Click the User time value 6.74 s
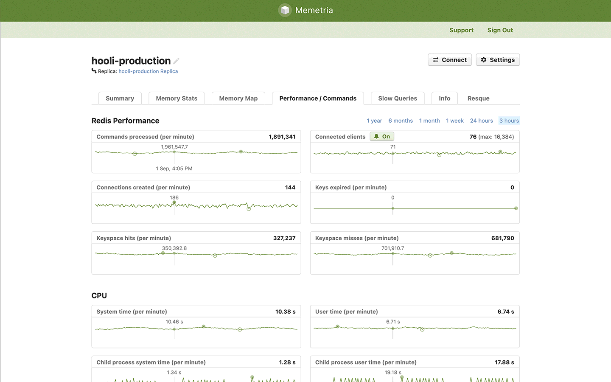Viewport: 611px width, 382px height. 506,312
